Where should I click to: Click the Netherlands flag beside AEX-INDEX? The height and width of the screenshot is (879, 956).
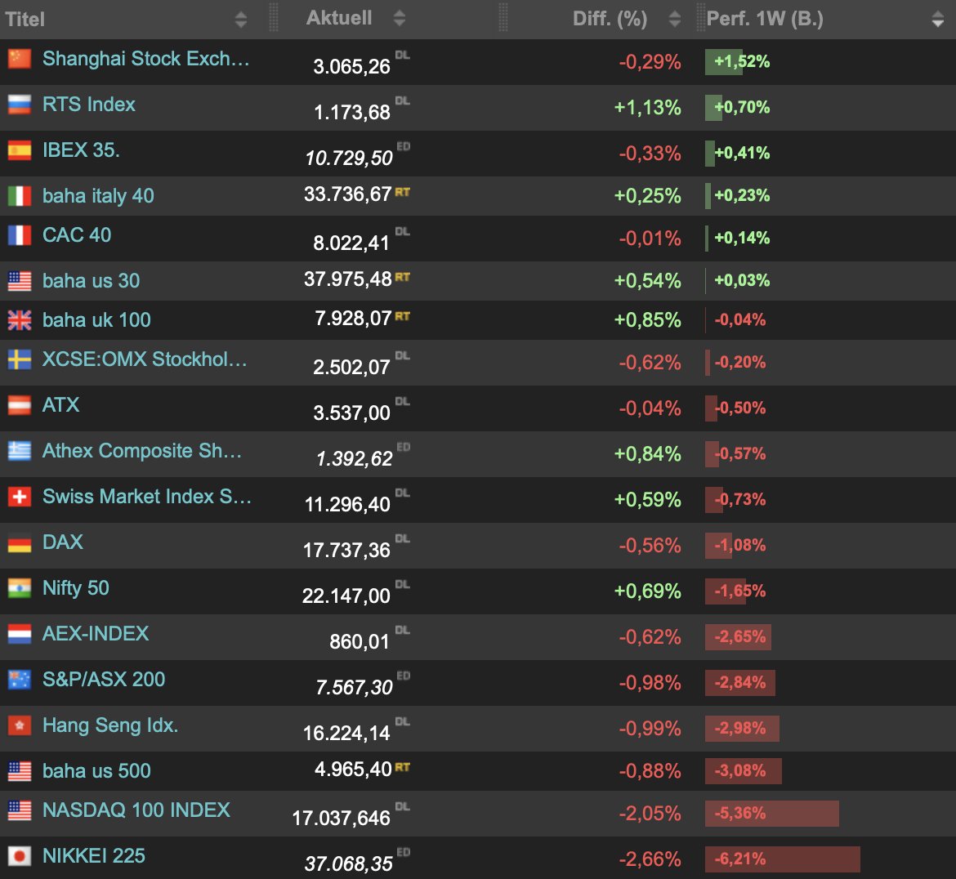coord(20,634)
